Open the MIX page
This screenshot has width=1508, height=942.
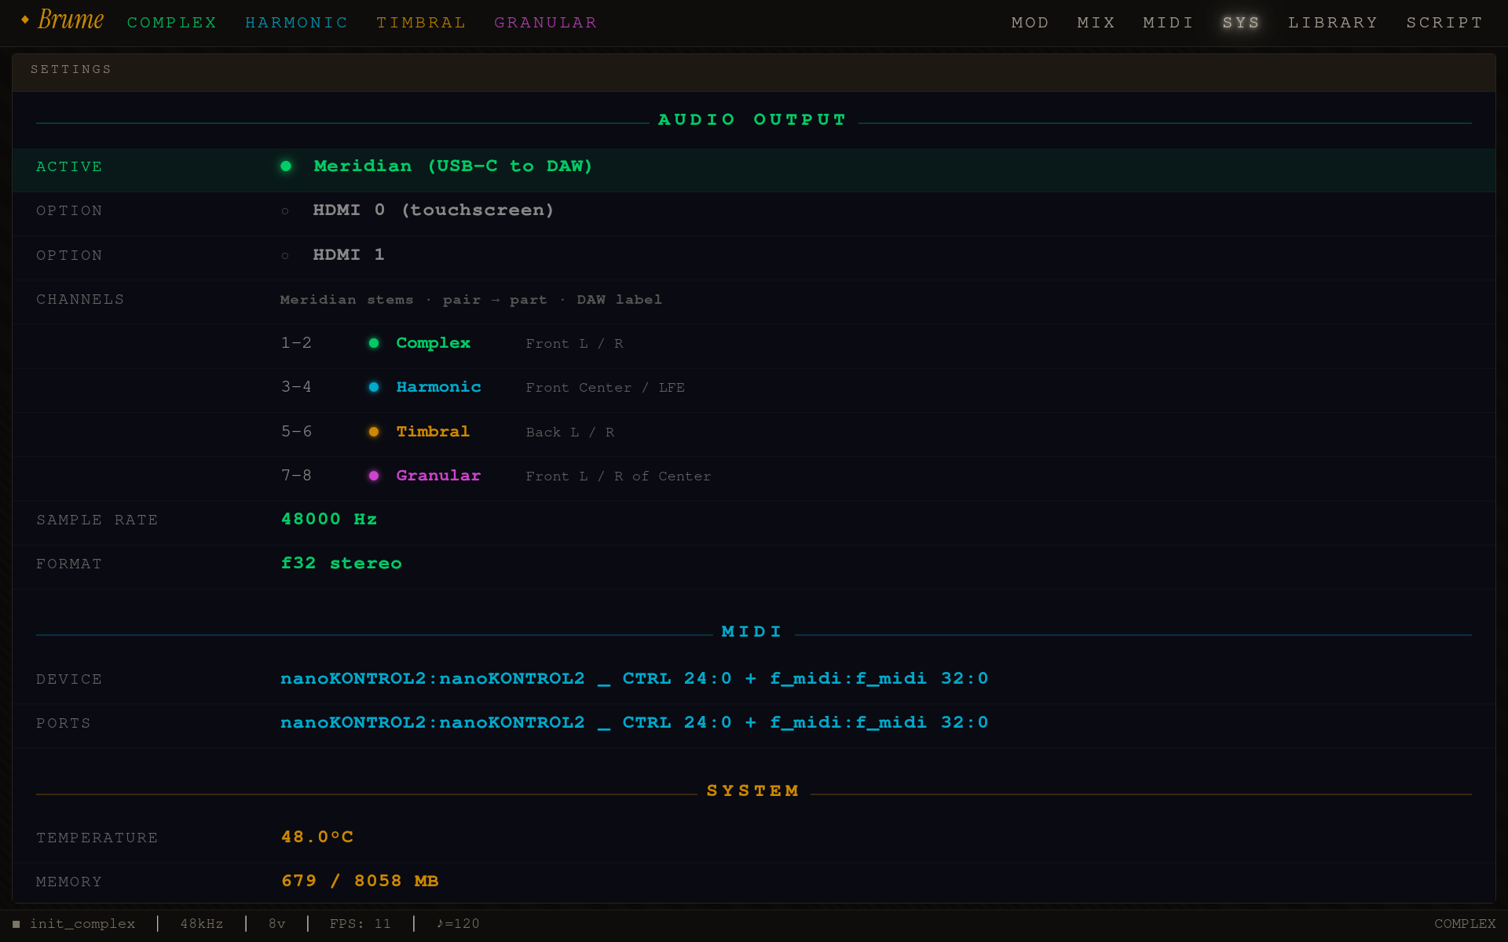click(1096, 22)
